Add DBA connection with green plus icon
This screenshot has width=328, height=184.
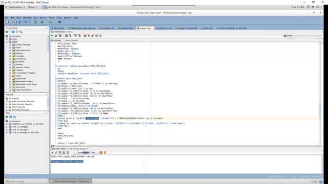pos(7,117)
